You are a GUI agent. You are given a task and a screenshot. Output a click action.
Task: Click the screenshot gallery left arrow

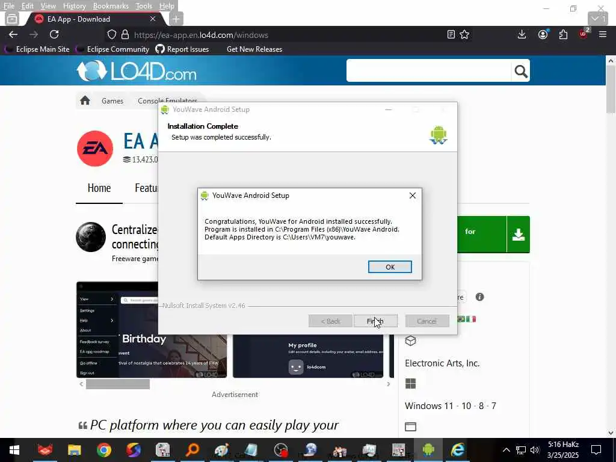pos(81,384)
